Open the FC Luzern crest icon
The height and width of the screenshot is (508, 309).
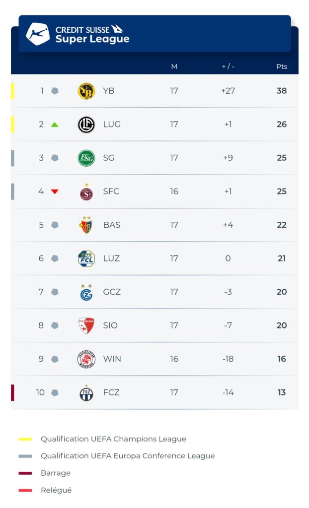pos(86,258)
